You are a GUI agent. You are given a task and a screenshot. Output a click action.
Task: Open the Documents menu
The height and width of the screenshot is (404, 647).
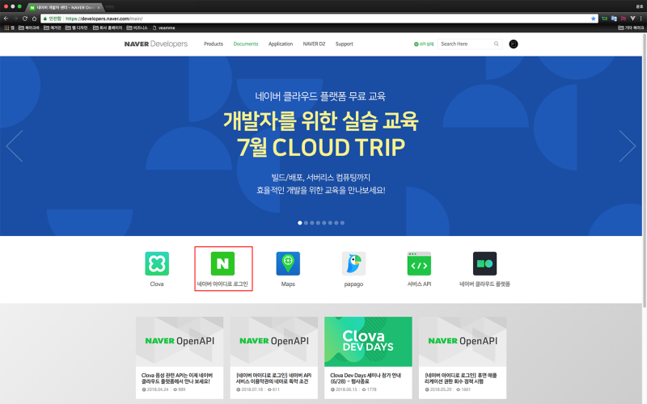[x=246, y=44]
